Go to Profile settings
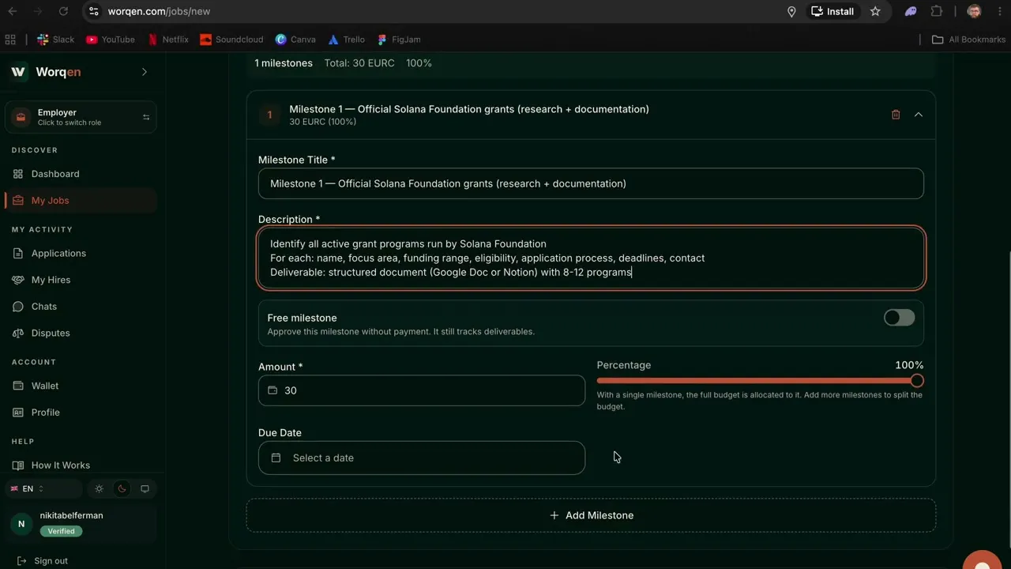Image resolution: width=1011 pixels, height=569 pixels. 81,413
